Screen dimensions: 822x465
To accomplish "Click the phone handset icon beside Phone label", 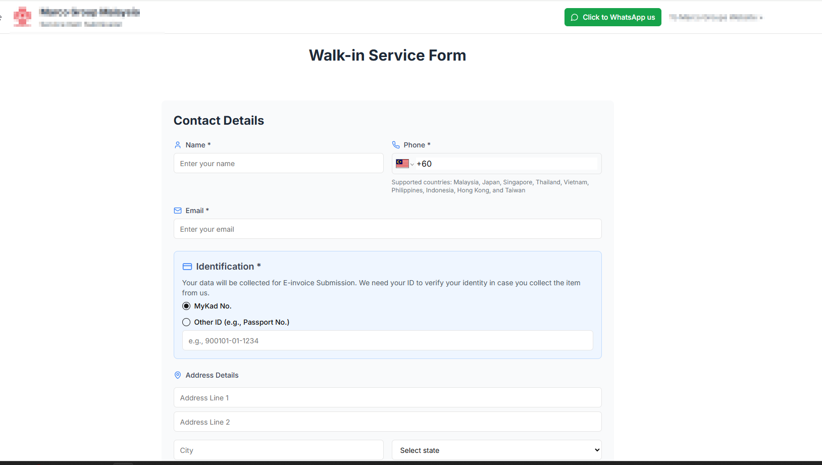I will (x=396, y=145).
